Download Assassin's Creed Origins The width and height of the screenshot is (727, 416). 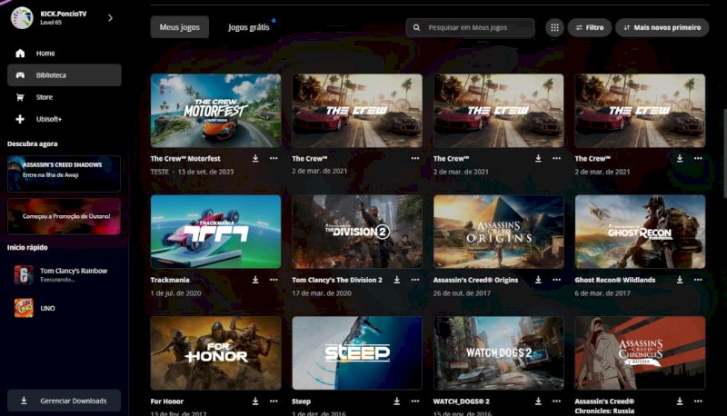coord(538,280)
